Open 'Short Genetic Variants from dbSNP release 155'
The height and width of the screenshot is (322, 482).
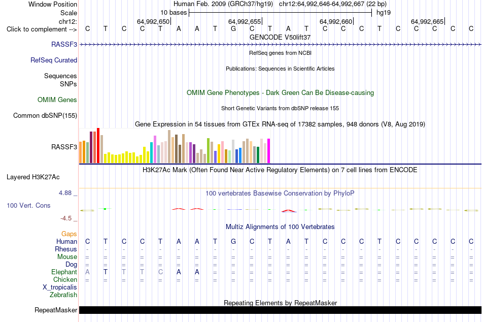[x=280, y=108]
